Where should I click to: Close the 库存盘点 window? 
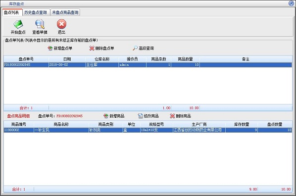coord(291,3)
